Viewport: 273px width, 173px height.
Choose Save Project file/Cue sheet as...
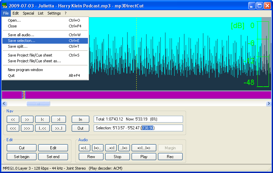coord(45,61)
